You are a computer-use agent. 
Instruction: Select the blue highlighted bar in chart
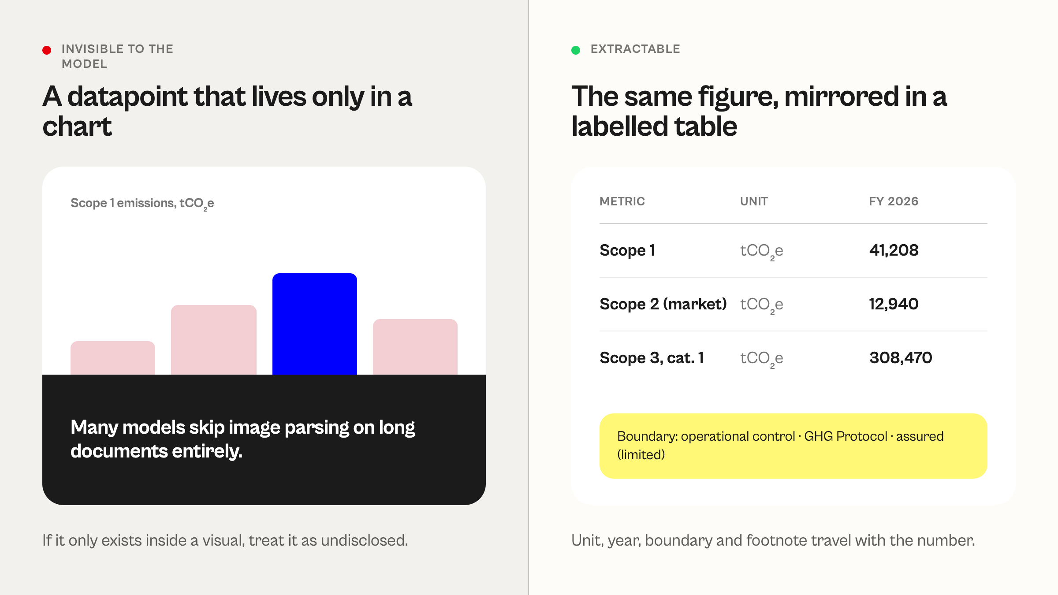point(315,324)
